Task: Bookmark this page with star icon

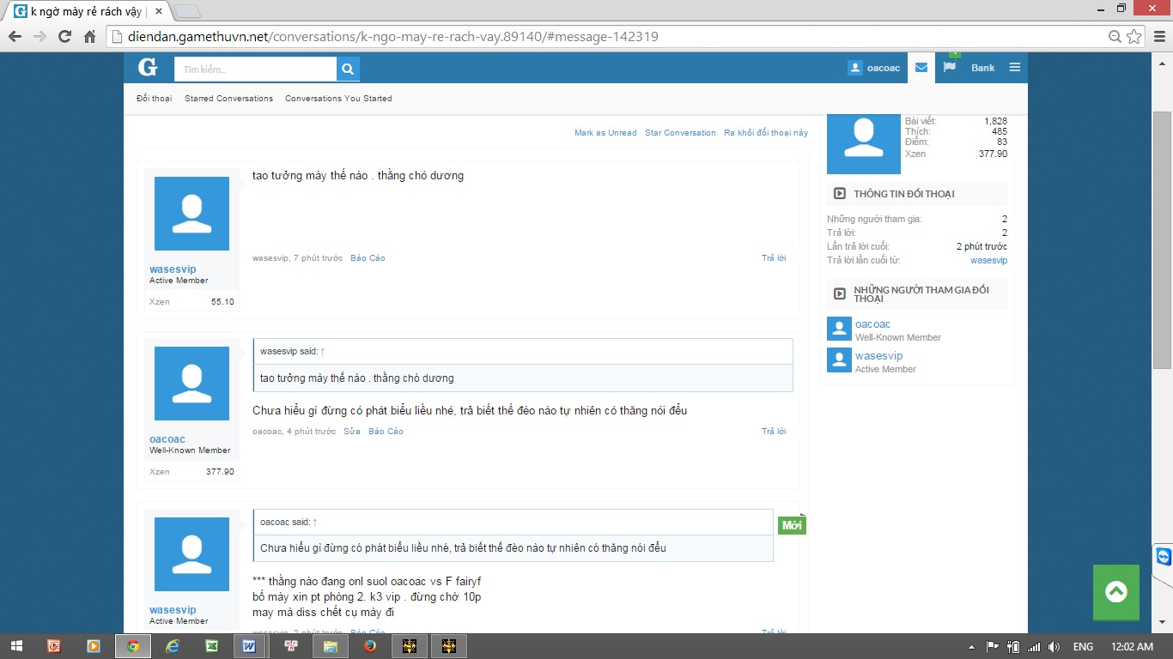Action: [1134, 37]
